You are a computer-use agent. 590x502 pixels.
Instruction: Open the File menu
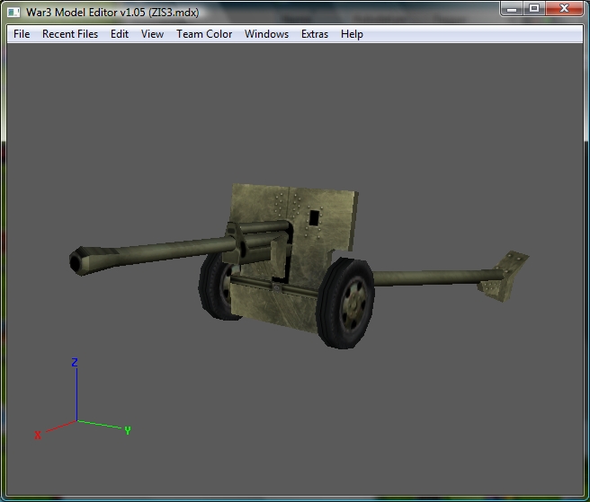click(22, 34)
